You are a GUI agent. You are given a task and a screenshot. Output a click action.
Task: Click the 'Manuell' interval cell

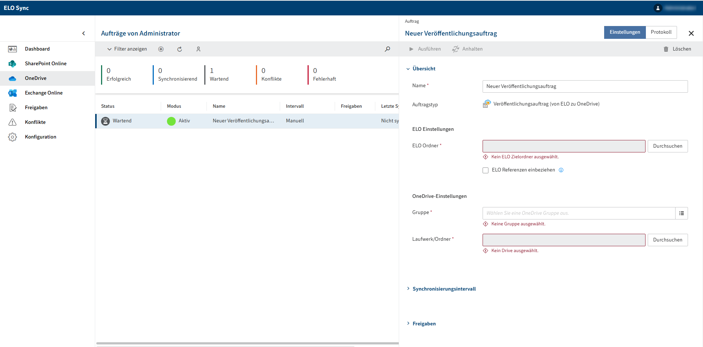click(295, 121)
